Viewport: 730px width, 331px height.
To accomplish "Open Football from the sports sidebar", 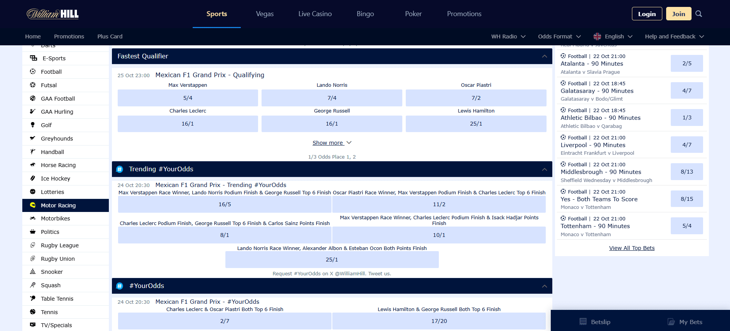I will click(x=51, y=72).
